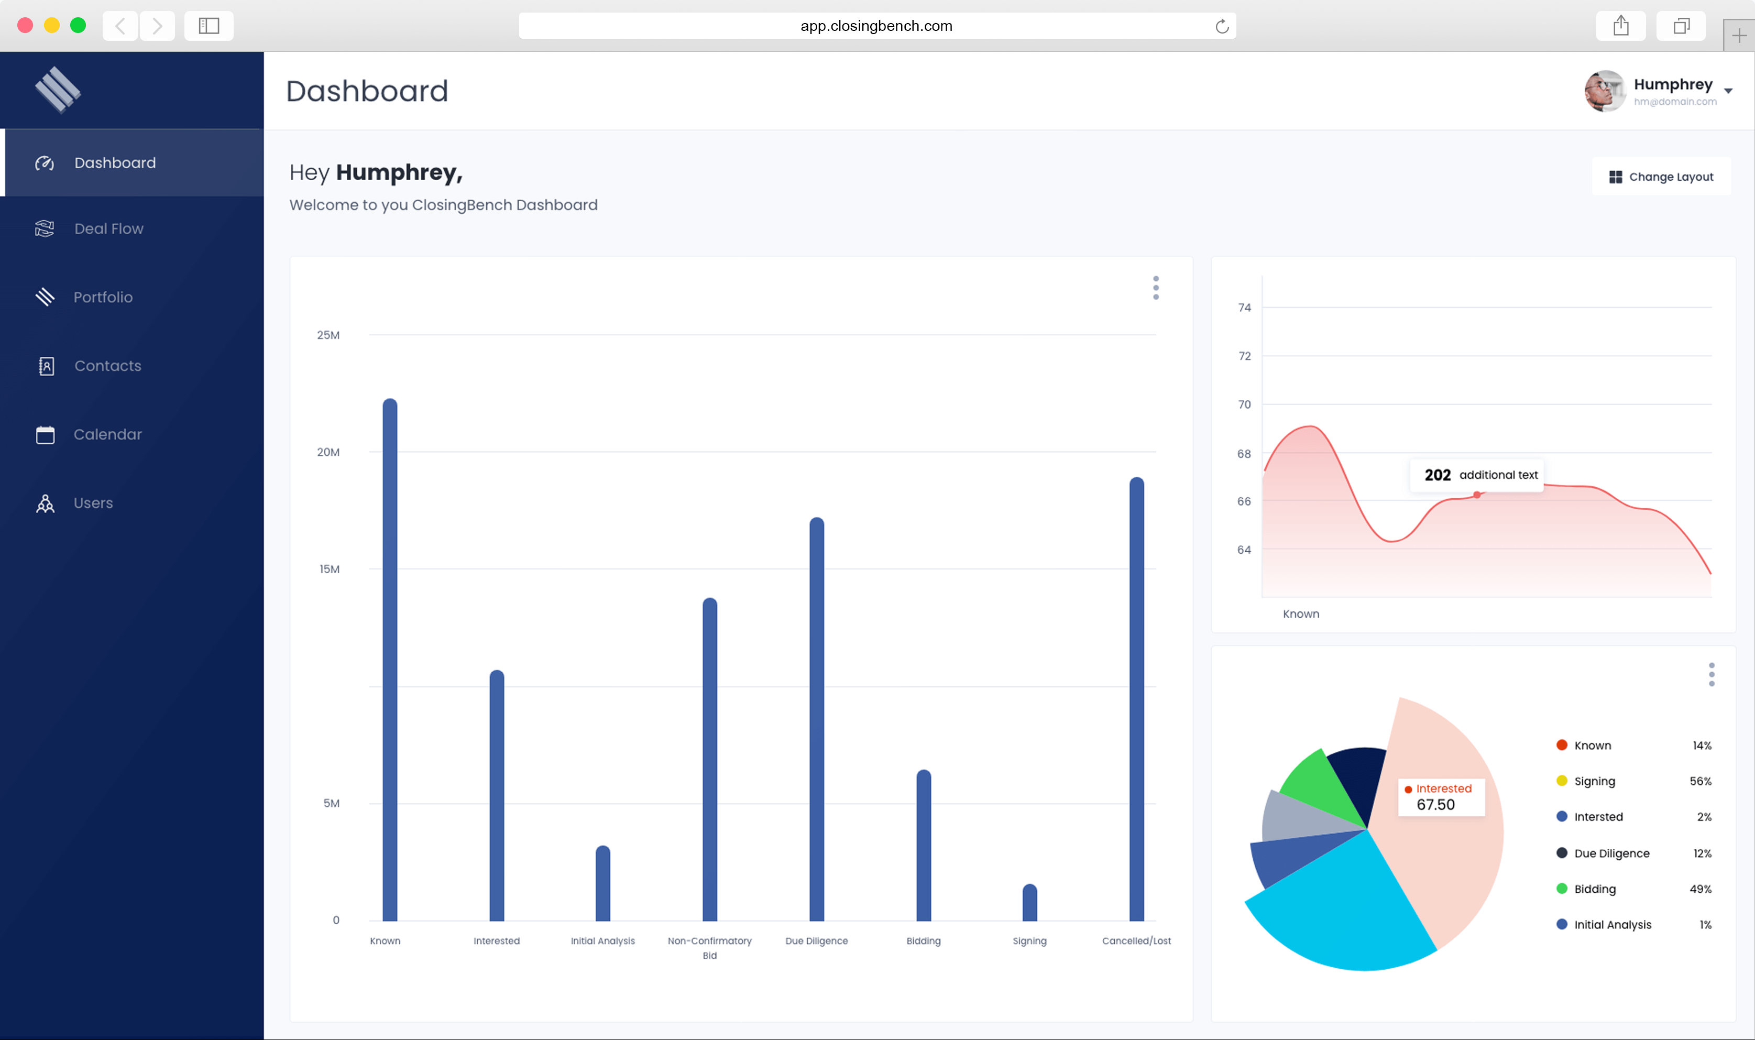Open the Deal Flow sidebar section
Image resolution: width=1755 pixels, height=1040 pixels.
point(108,228)
